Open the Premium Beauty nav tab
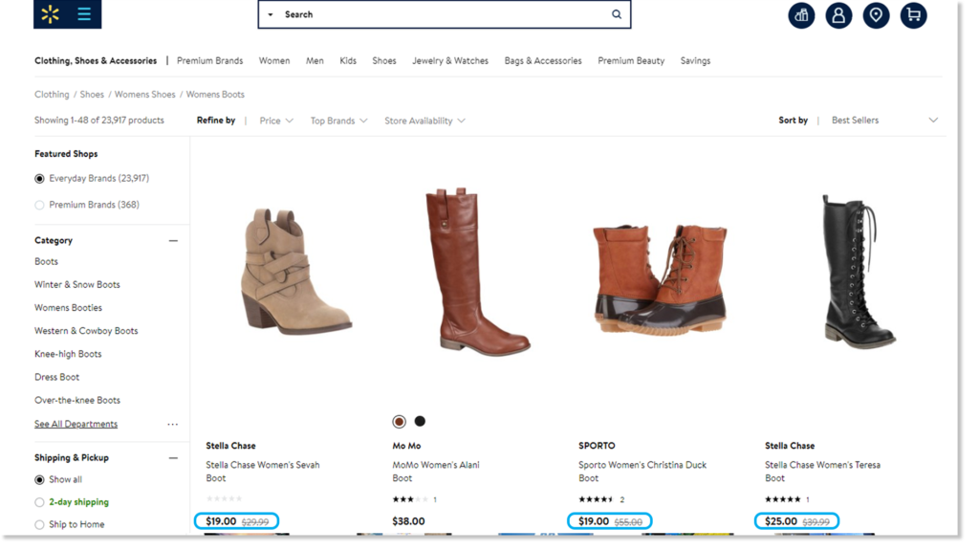 [631, 60]
